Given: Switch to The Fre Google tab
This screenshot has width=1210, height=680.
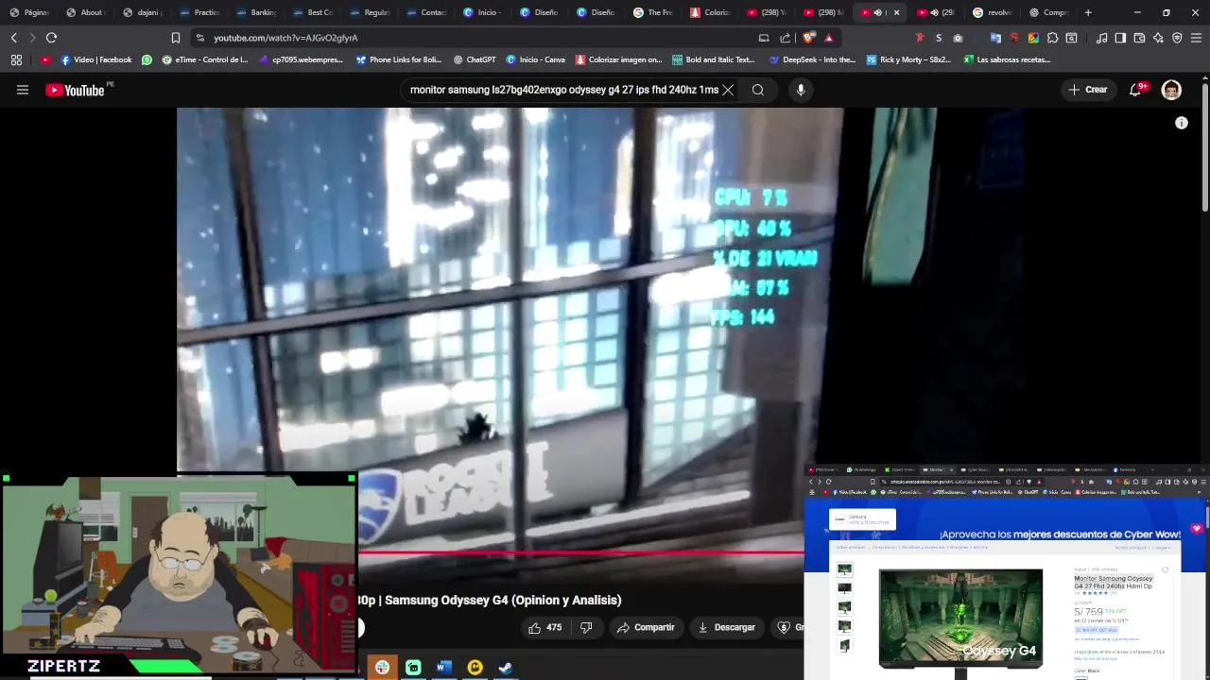Looking at the screenshot, I should 652,12.
